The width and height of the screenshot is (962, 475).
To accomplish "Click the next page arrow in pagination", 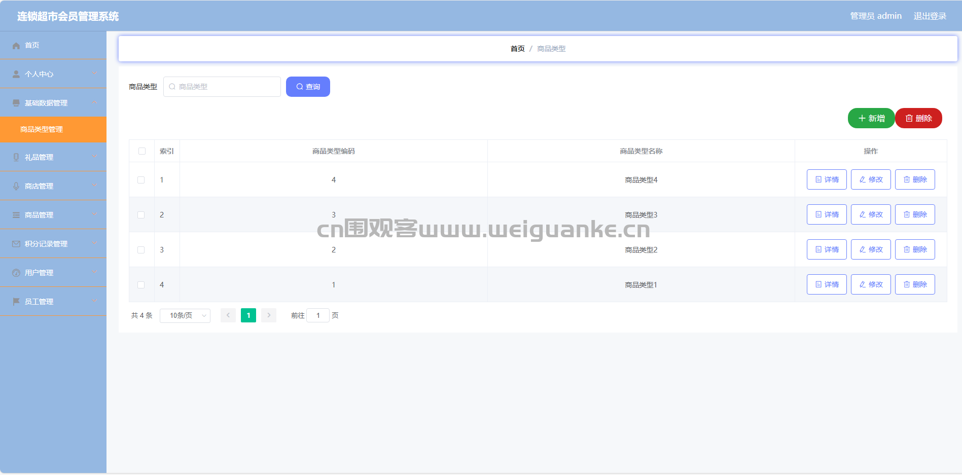I will coord(269,315).
